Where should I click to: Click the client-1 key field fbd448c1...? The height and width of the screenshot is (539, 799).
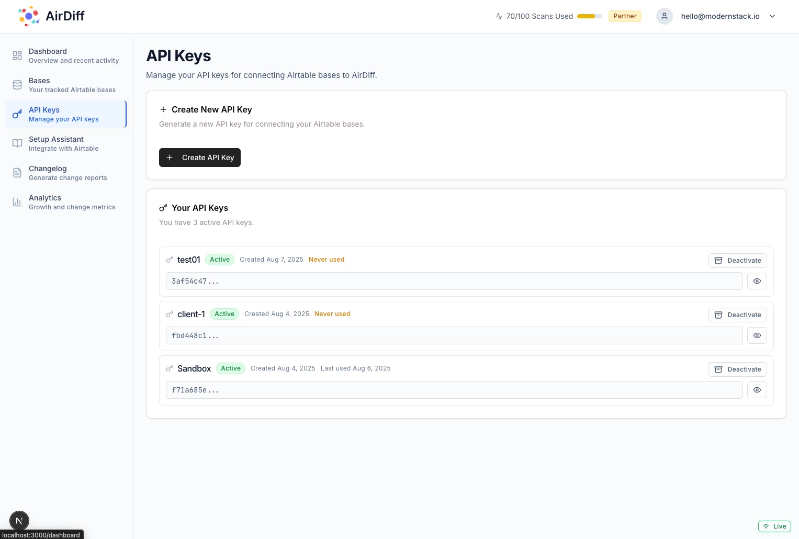coord(454,335)
